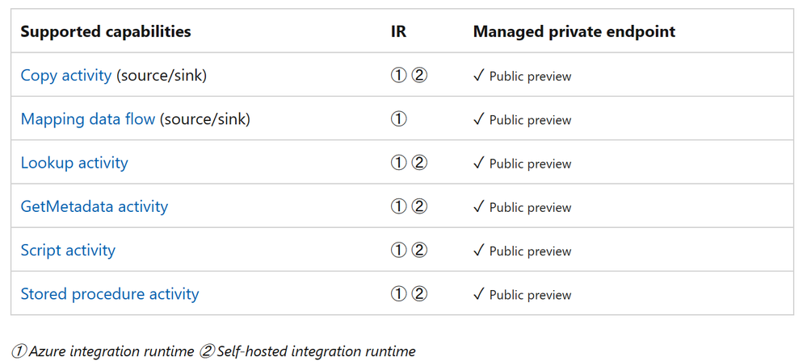Click circled 1 icon in GetMetadata activity row
Screen dimensions: 807x361
click(x=398, y=206)
